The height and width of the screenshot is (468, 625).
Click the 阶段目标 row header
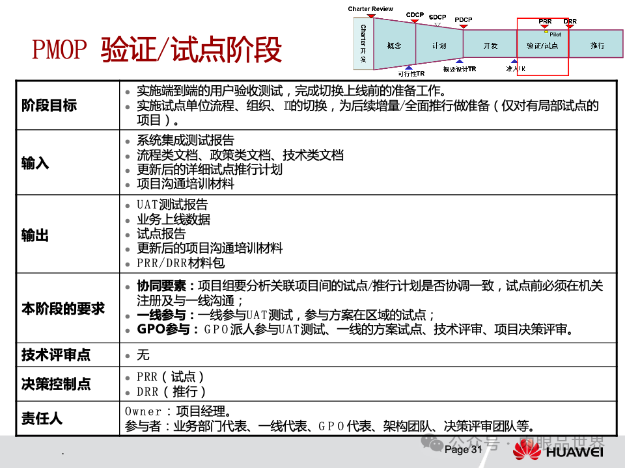coord(49,105)
